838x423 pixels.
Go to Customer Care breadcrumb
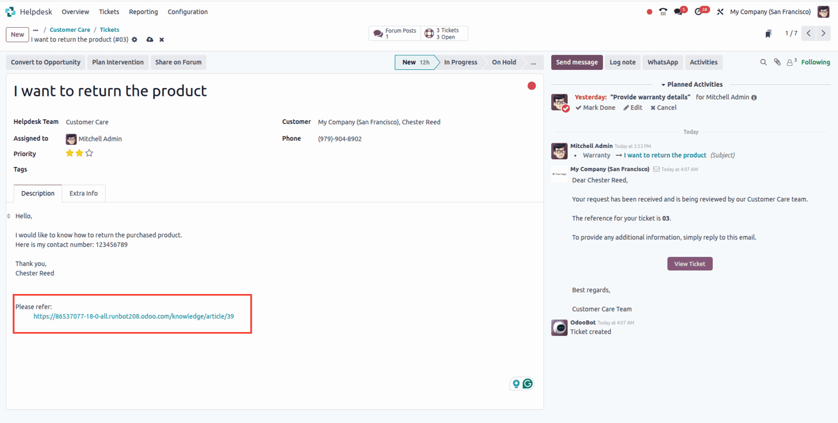pos(70,30)
